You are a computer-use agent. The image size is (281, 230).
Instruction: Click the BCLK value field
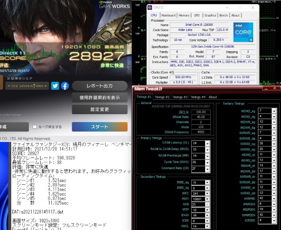(x=201, y=112)
